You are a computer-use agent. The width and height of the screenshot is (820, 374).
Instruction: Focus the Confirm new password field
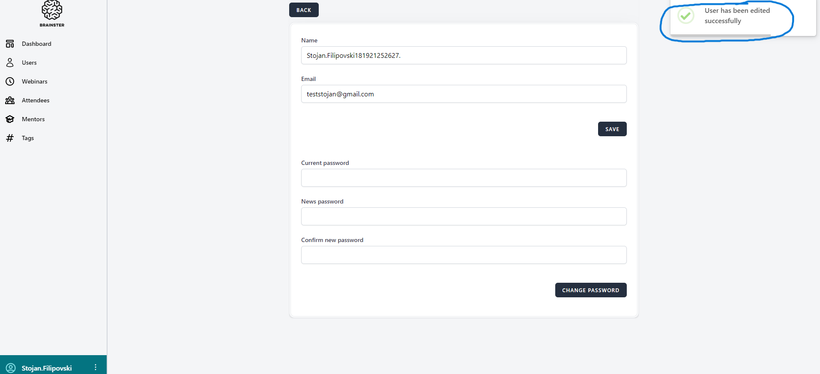coord(464,255)
